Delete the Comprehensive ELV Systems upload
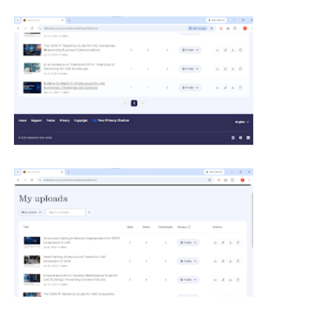 pyautogui.click(x=238, y=280)
